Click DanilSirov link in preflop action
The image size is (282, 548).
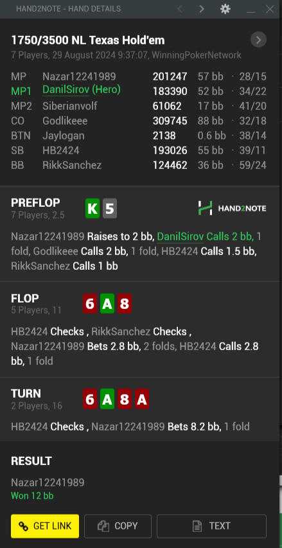click(181, 236)
